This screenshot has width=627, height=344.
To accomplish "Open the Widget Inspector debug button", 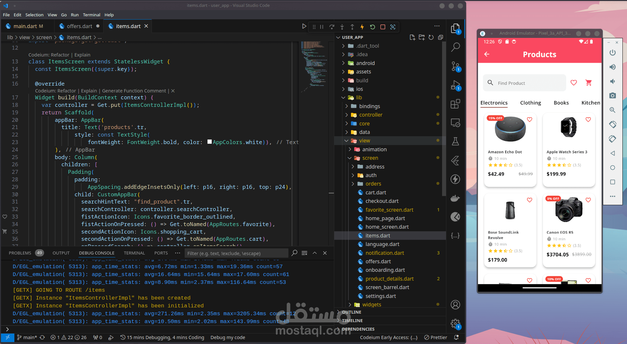I will click(x=393, y=27).
